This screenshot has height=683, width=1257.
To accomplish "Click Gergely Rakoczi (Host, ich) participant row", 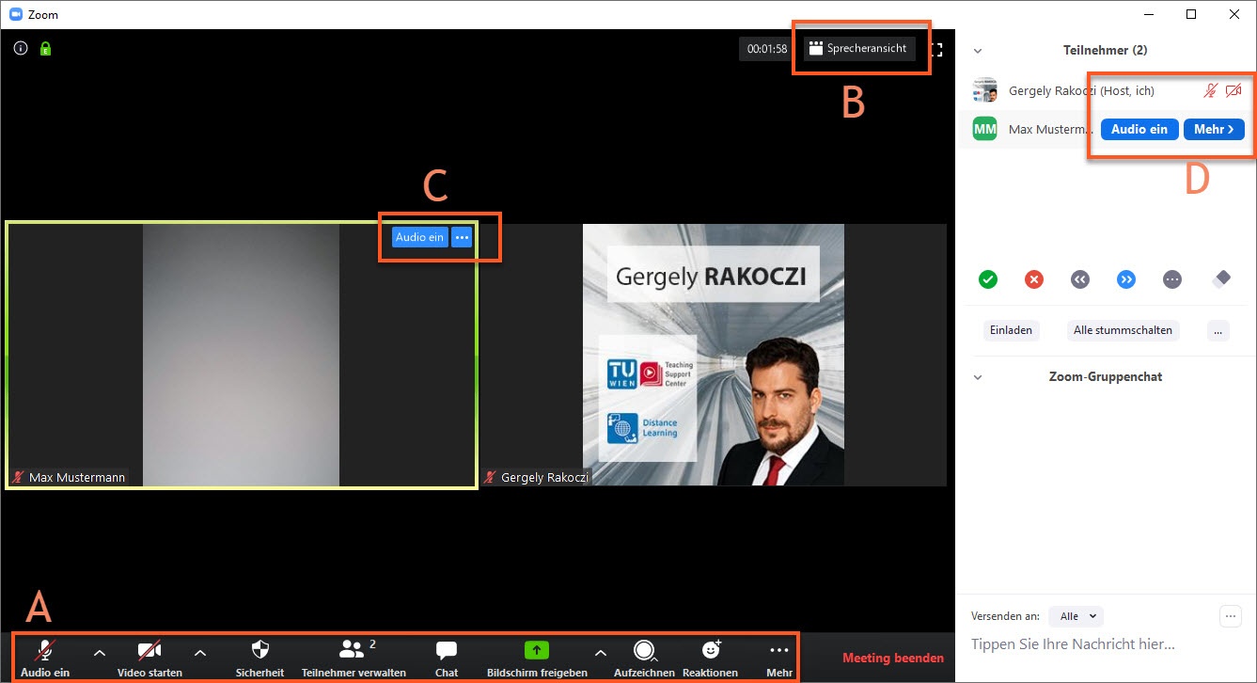I will pyautogui.click(x=1106, y=91).
